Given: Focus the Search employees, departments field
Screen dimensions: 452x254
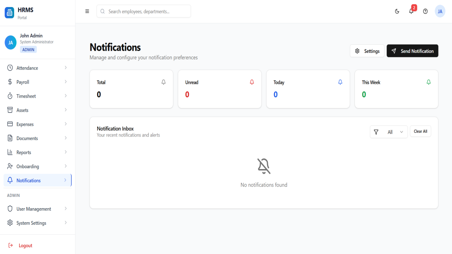Looking at the screenshot, I should coord(144,11).
